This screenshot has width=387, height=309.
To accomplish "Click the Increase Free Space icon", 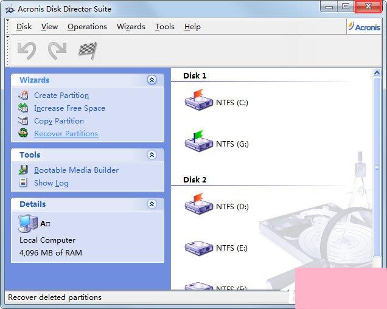I will point(23,108).
